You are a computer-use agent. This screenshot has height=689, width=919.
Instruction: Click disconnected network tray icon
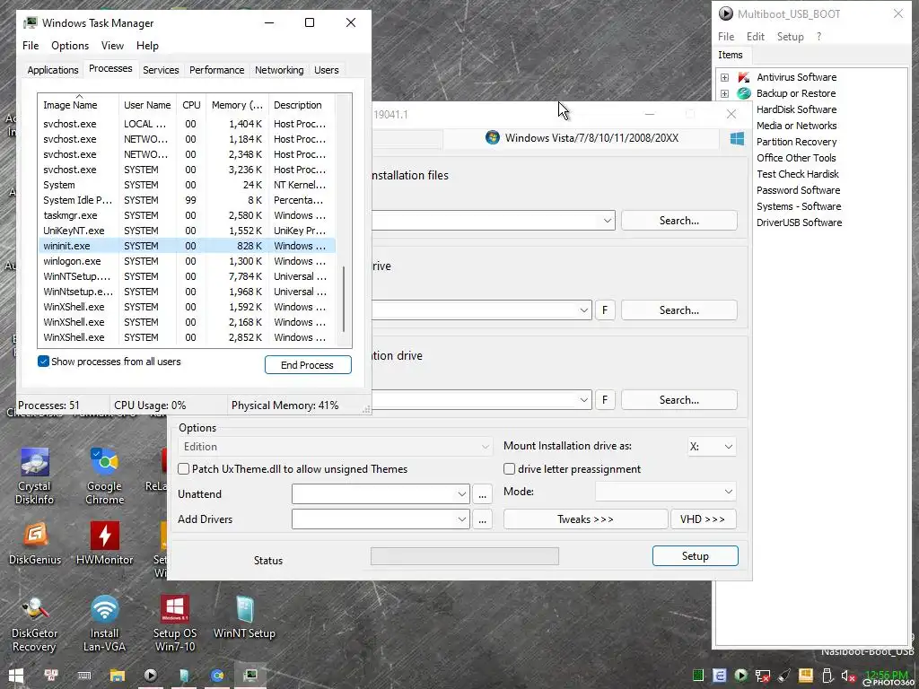[763, 676]
